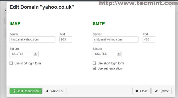
Task: Dismiss the dialog with the top-right X
Action: 171,7
